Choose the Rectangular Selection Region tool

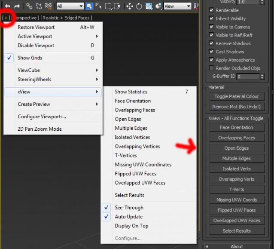108,6
